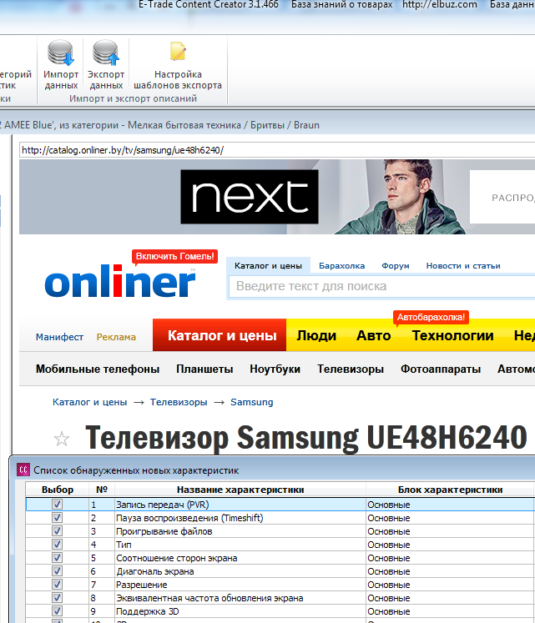Open the Мобильные телефоны category
The width and height of the screenshot is (535, 623).
pos(98,369)
